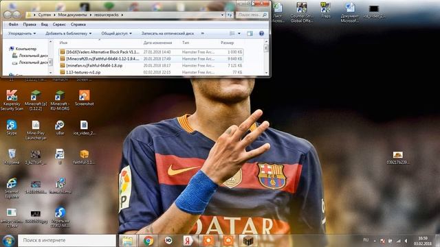Open the faithful-1.1... archive on desktop
440x247 pixels.
pyautogui.click(x=84, y=156)
